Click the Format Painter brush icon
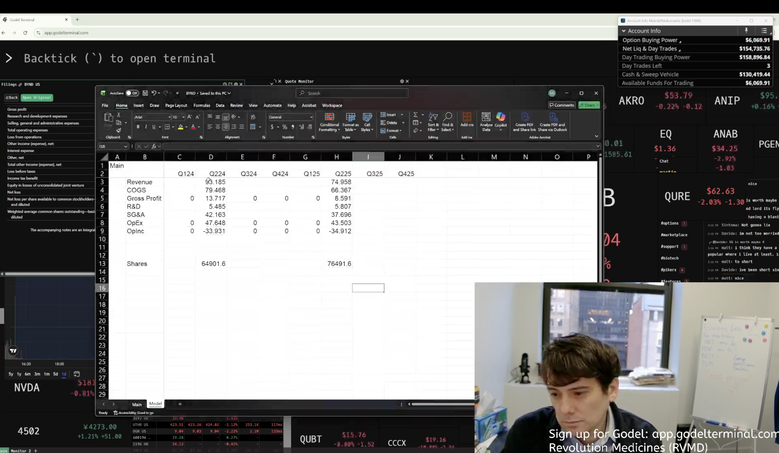 pyautogui.click(x=119, y=130)
